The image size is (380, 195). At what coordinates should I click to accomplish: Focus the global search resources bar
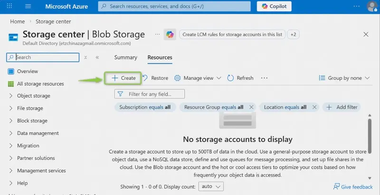point(174,6)
